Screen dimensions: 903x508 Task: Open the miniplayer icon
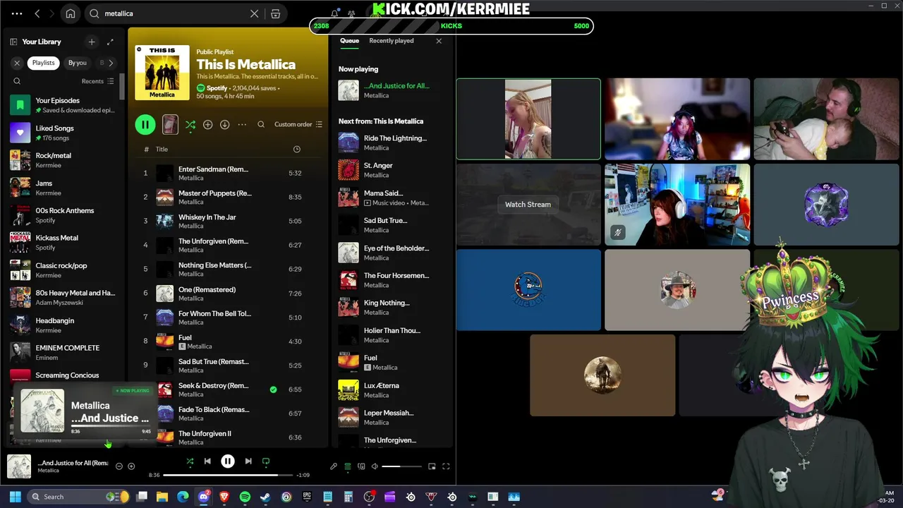point(432,466)
